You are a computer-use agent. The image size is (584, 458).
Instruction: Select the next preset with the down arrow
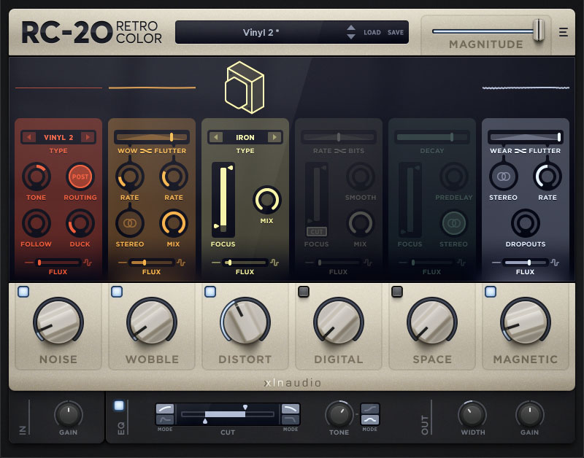tap(351, 36)
